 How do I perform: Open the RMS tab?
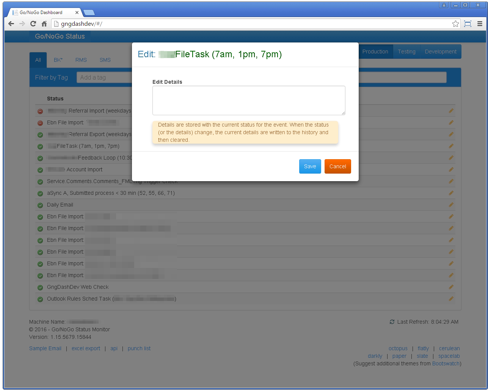(x=81, y=60)
